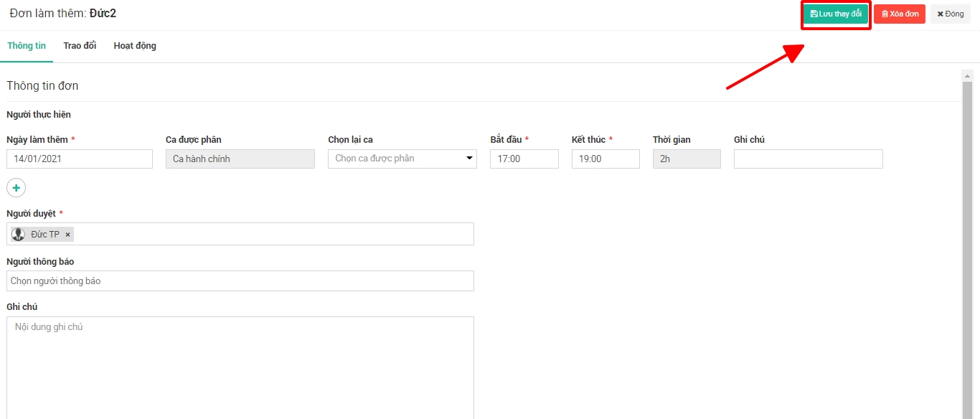Edit the Kết thúc time field
This screenshot has width=980, height=419.
[x=606, y=159]
